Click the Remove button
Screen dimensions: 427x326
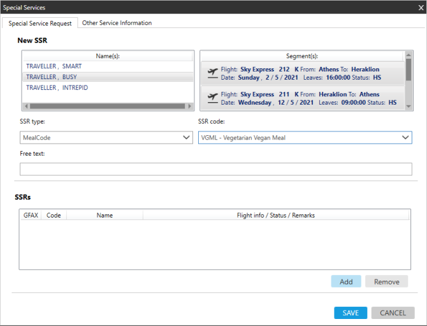(386, 281)
